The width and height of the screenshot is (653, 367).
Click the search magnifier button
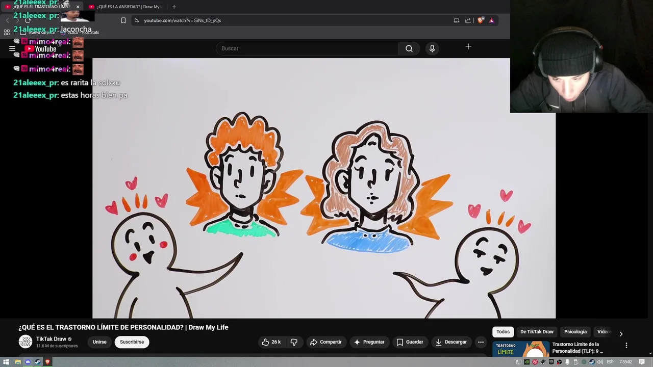point(409,48)
